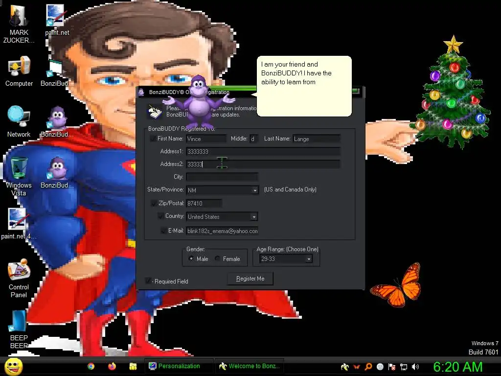This screenshot has height=376, width=501.
Task: Click the Last Name field containing Lange
Action: point(317,139)
